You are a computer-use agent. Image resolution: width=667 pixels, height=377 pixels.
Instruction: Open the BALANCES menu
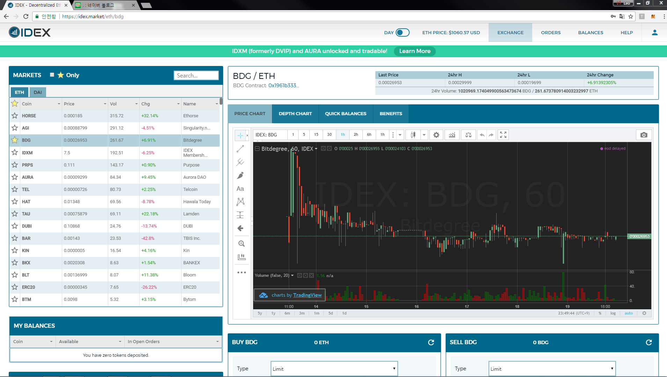(x=591, y=32)
